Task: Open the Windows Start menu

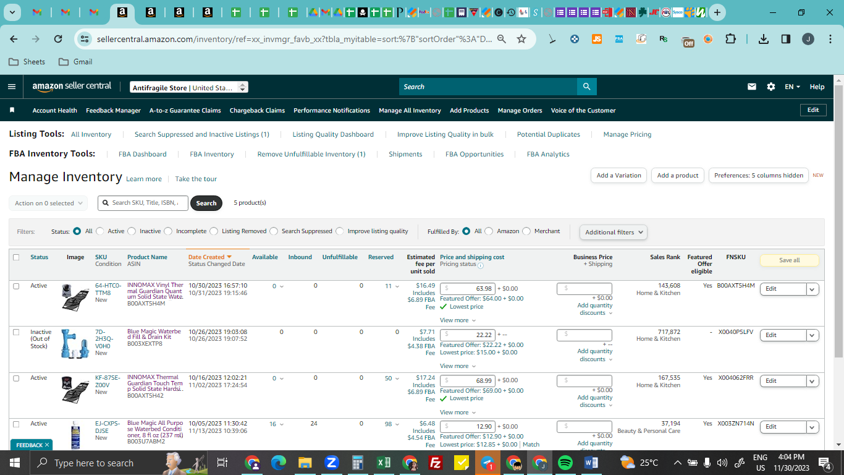Action: click(x=15, y=463)
